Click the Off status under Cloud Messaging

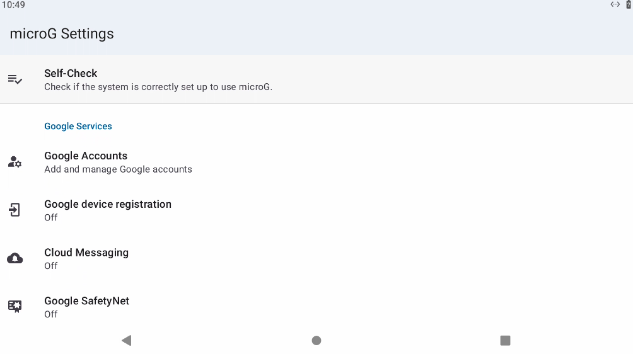51,266
